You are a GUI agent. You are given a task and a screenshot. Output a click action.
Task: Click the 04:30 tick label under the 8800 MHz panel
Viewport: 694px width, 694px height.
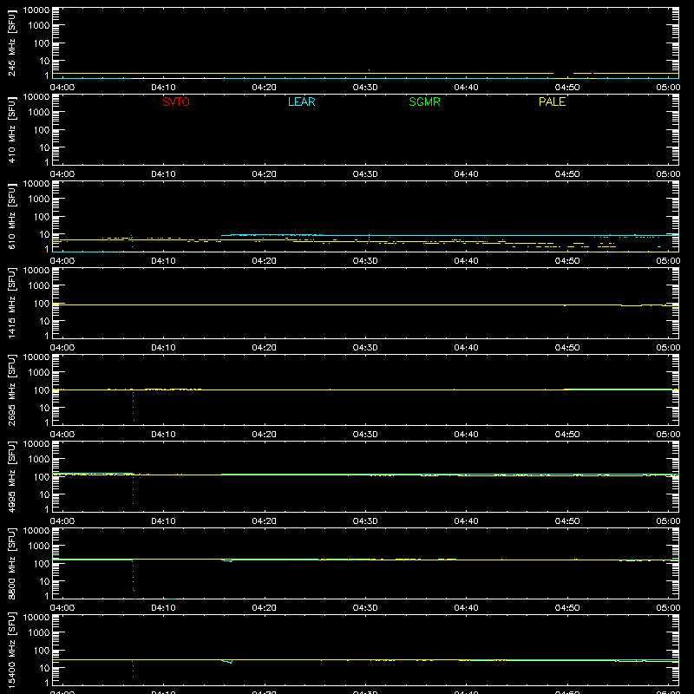click(x=365, y=608)
